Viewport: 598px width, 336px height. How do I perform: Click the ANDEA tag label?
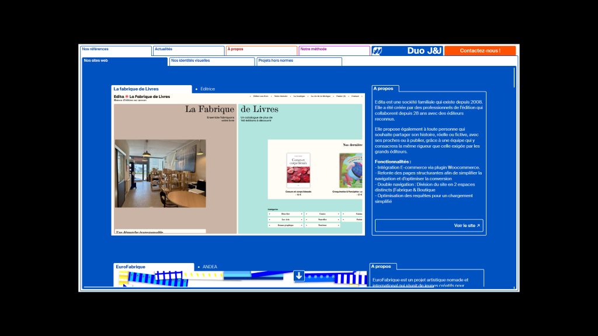[210, 267]
